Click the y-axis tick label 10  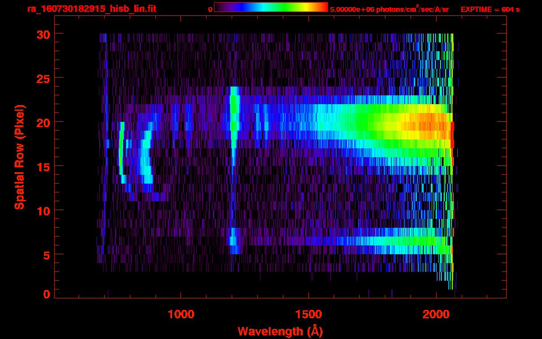pyautogui.click(x=43, y=211)
